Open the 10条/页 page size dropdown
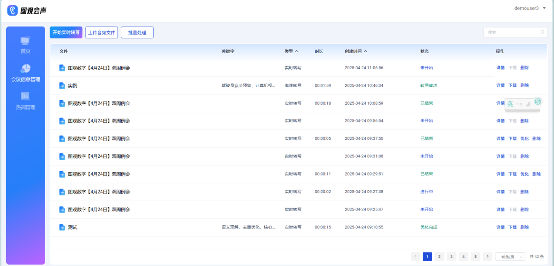Image resolution: width=554 pixels, height=266 pixels. [x=510, y=257]
